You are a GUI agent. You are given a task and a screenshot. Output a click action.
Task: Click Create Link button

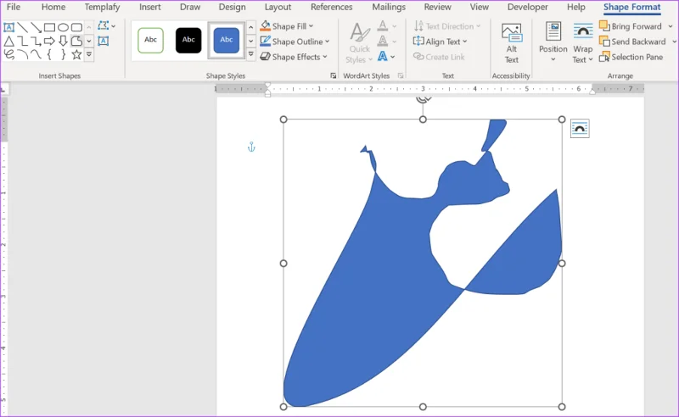tap(439, 57)
